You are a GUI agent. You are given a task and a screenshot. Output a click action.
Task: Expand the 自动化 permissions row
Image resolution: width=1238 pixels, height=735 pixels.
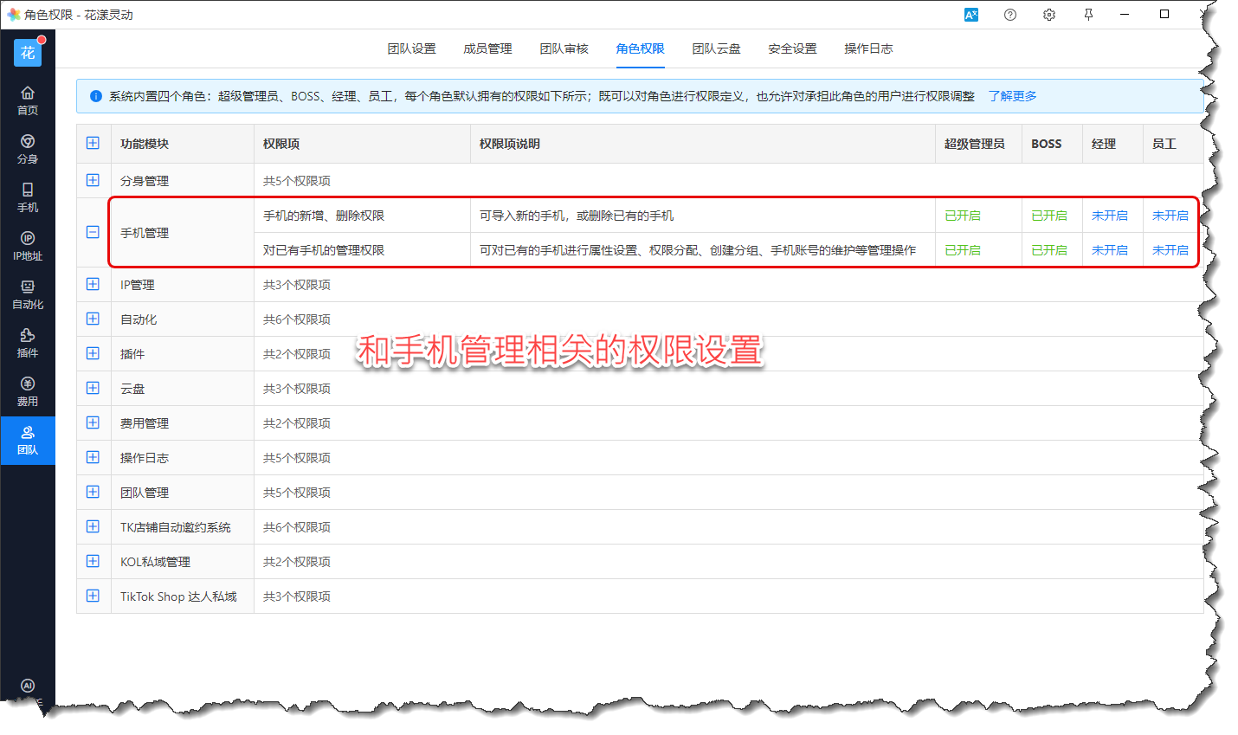coord(93,319)
